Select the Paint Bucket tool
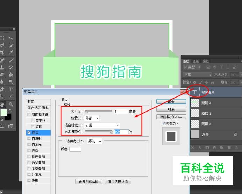Image resolution: width=242 pixels, height=194 pixels. pyautogui.click(x=11, y=75)
